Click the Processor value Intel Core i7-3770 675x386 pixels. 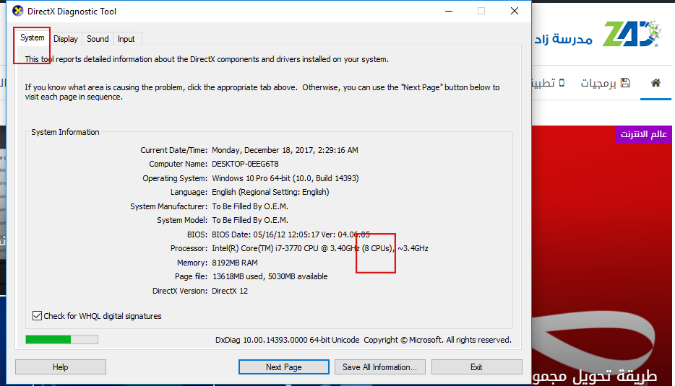coord(320,248)
